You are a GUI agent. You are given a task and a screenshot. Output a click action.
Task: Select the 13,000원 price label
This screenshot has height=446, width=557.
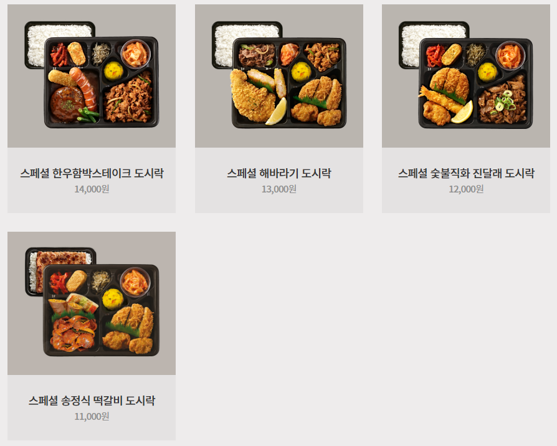279,189
